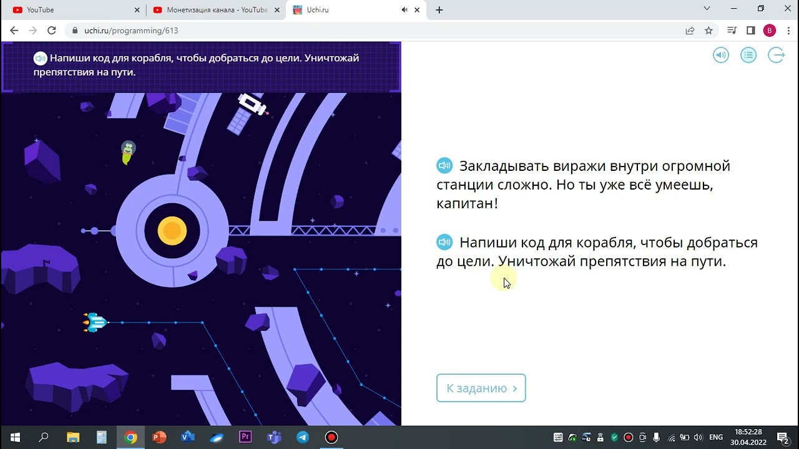799x449 pixels.
Task: Open a new browser tab
Action: coord(439,10)
